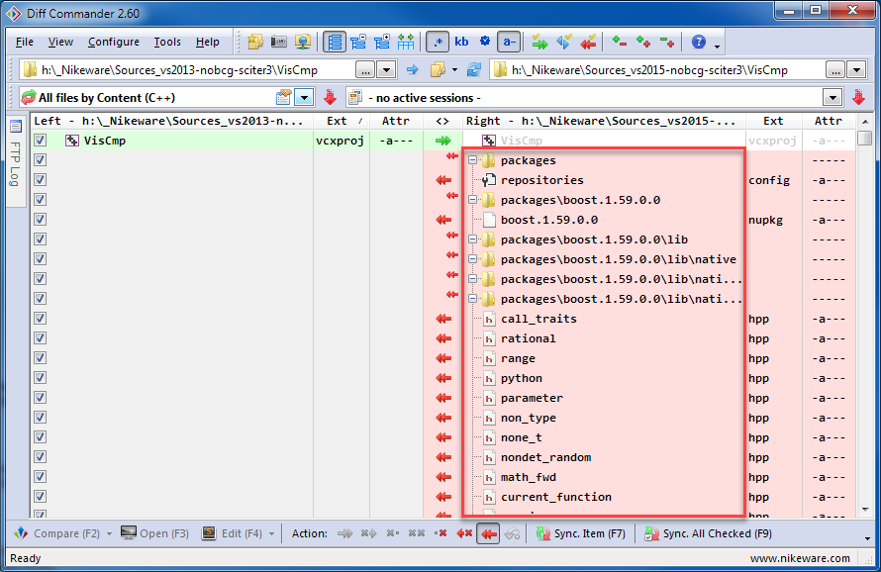The height and width of the screenshot is (572, 881).
Task: Click Sync. All Checked (F9) button
Action: [708, 533]
